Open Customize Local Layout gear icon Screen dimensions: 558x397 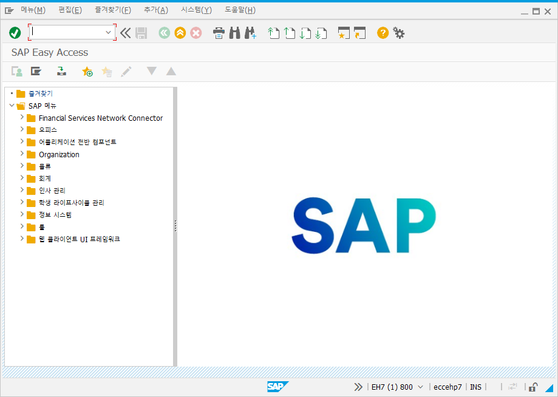coord(398,33)
